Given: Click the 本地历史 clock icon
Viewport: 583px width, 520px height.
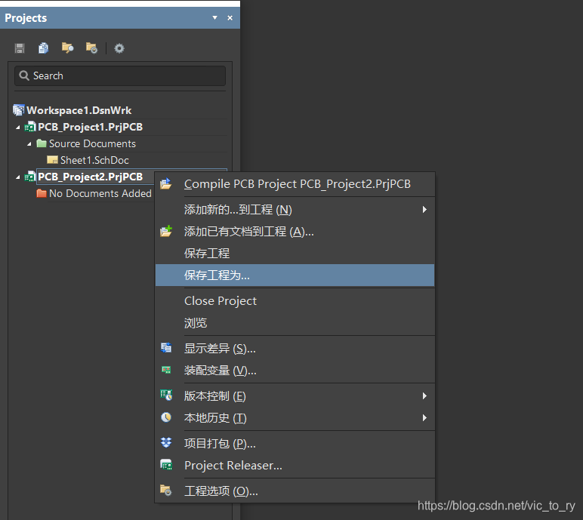Looking at the screenshot, I should tap(166, 417).
